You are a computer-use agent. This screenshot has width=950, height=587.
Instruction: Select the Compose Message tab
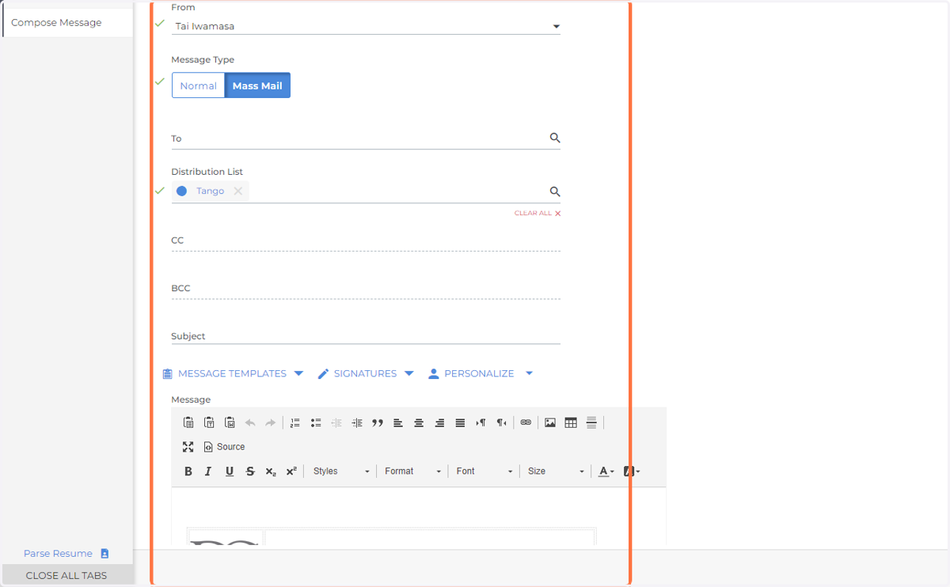pyautogui.click(x=67, y=23)
